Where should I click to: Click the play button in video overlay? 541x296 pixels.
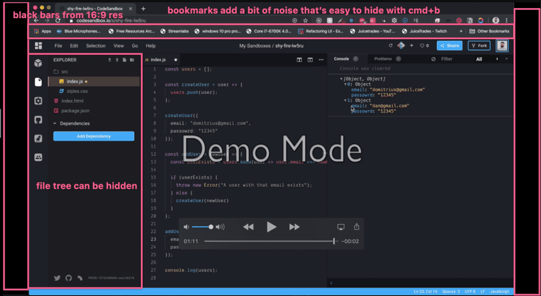pyautogui.click(x=272, y=227)
